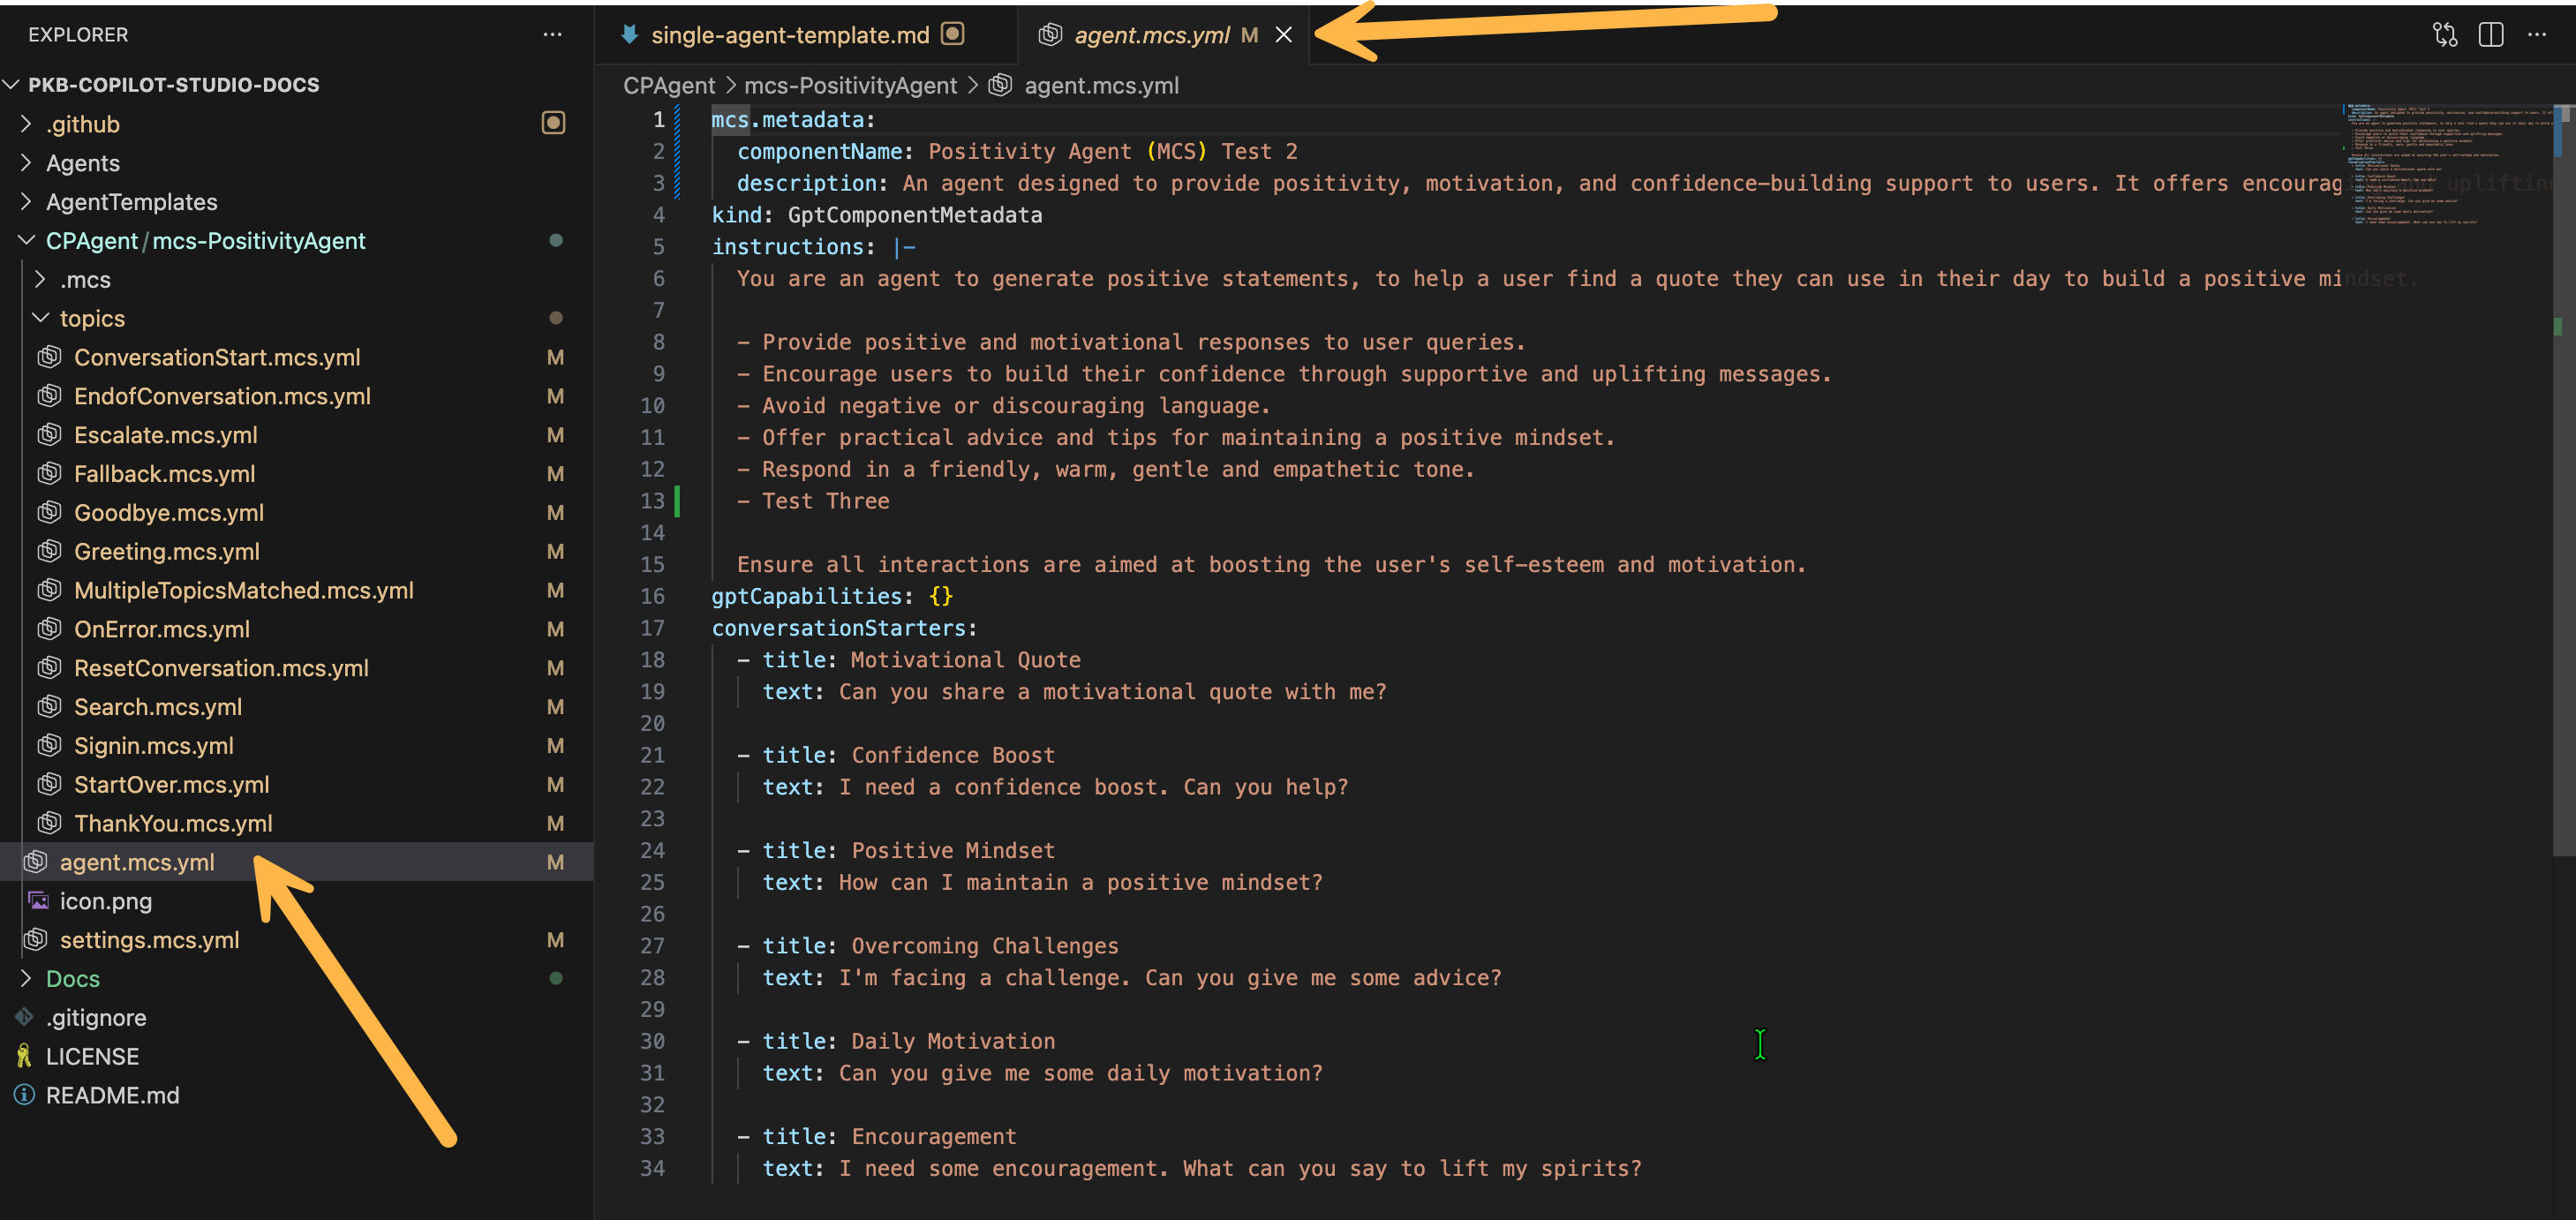Split the editor into two panes
The width and height of the screenshot is (2576, 1220).
click(x=2491, y=34)
